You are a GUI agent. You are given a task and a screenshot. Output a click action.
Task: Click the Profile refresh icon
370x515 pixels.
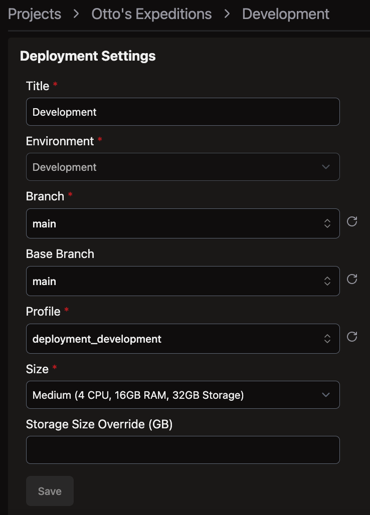[352, 337]
